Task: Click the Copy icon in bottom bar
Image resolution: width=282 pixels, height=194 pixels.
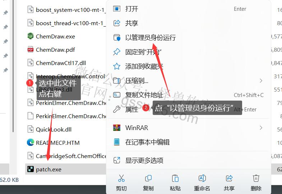Action: point(148,178)
